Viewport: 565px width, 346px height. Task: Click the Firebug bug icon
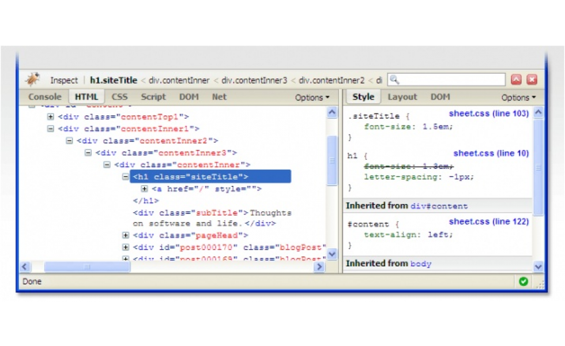click(32, 80)
